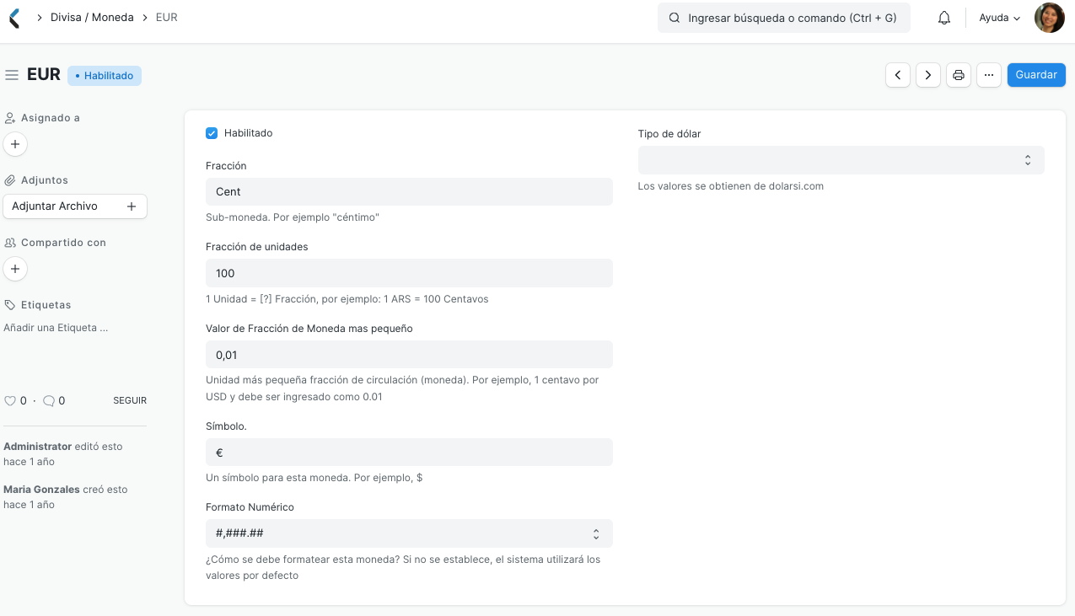
Task: Click the comments bubble icon
Action: (49, 401)
